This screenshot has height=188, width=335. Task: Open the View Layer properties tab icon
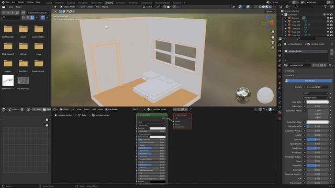click(x=280, y=61)
